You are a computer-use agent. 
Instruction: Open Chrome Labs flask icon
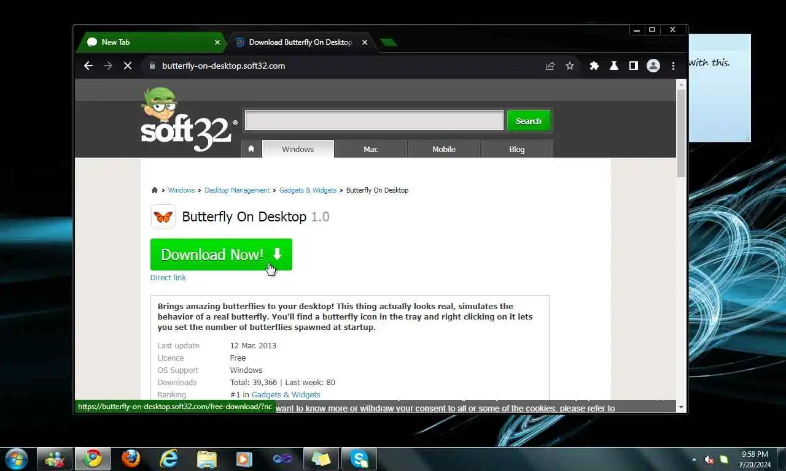pos(613,66)
